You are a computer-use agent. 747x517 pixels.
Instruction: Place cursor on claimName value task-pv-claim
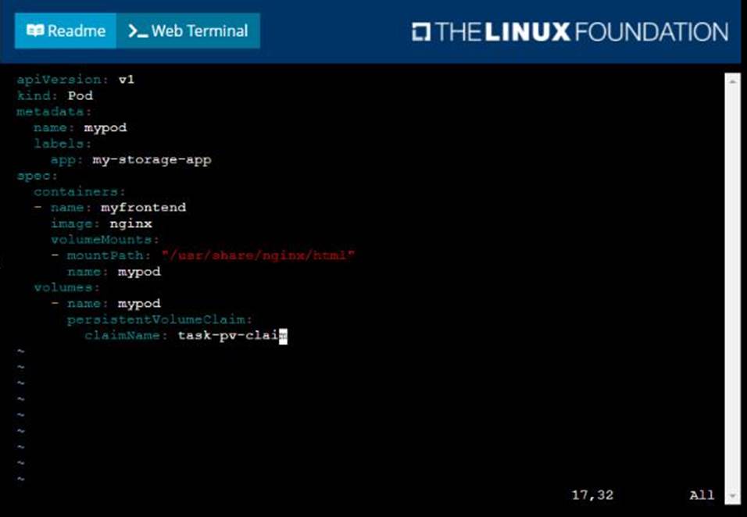[x=233, y=336]
